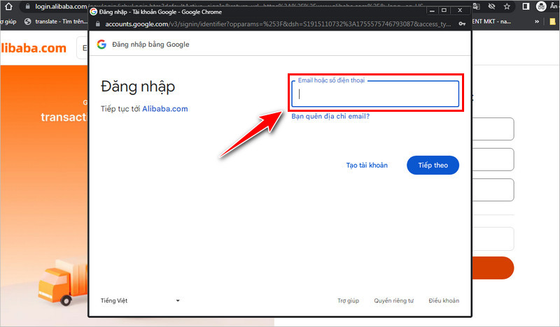Close the Google sign-in popup window
Screen dimensions: 560x327
[x=460, y=10]
